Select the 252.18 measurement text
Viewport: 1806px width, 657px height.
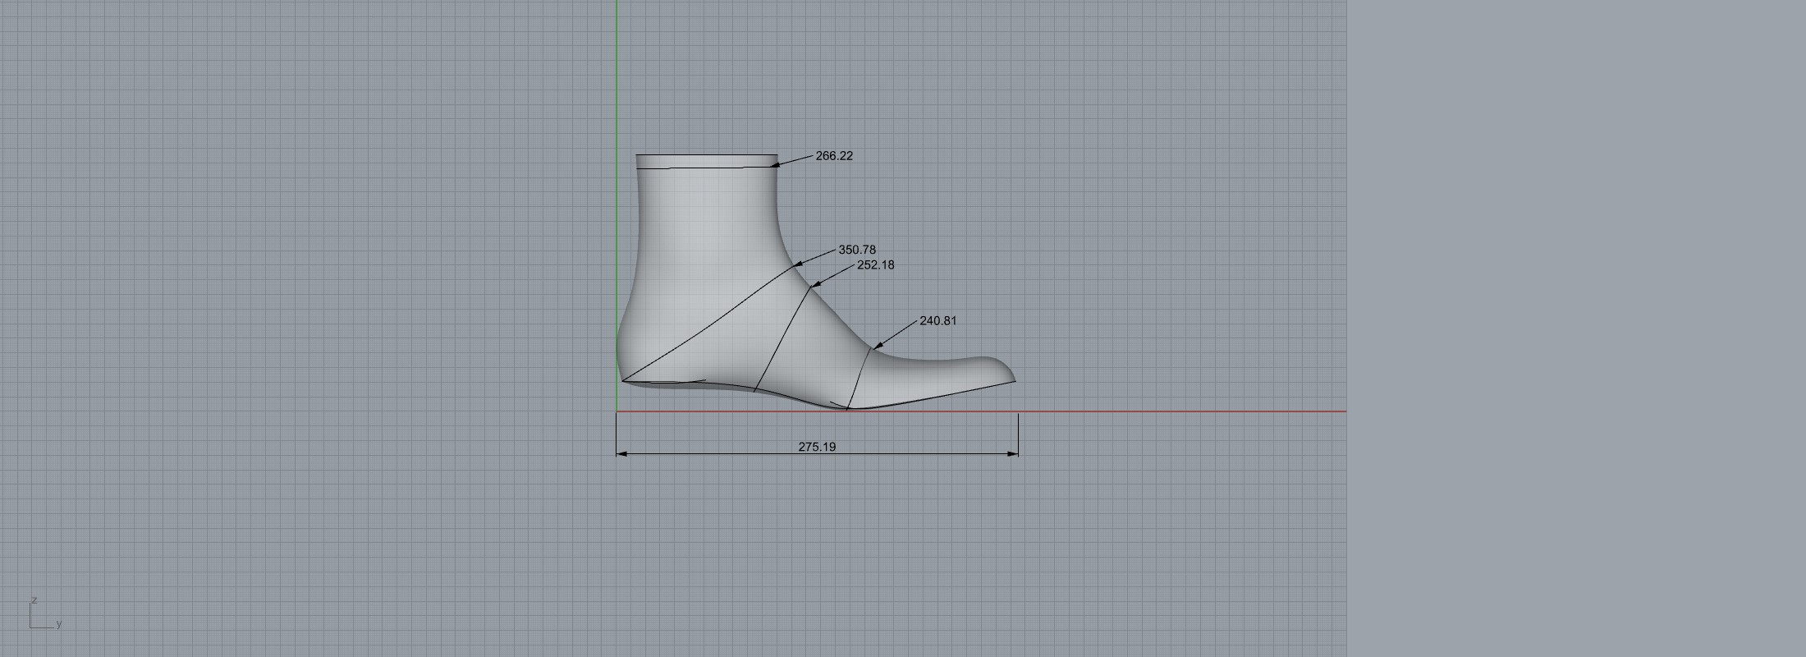[875, 265]
